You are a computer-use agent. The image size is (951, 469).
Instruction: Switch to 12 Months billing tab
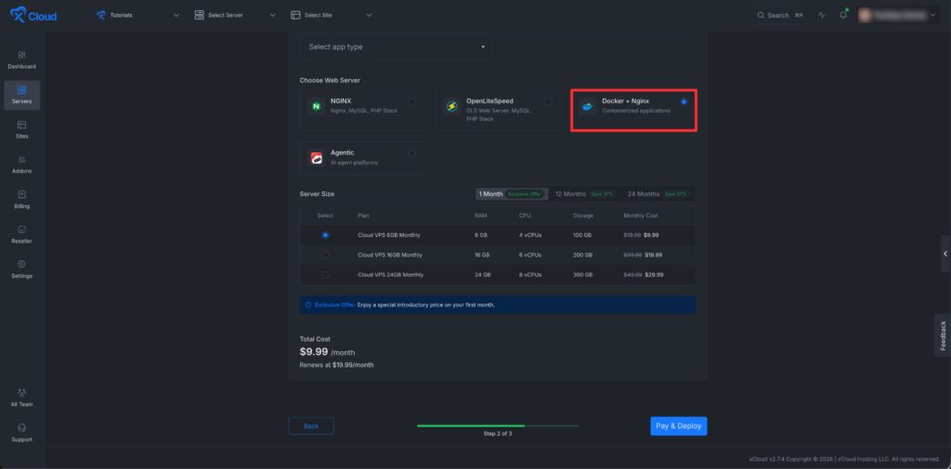click(x=585, y=194)
